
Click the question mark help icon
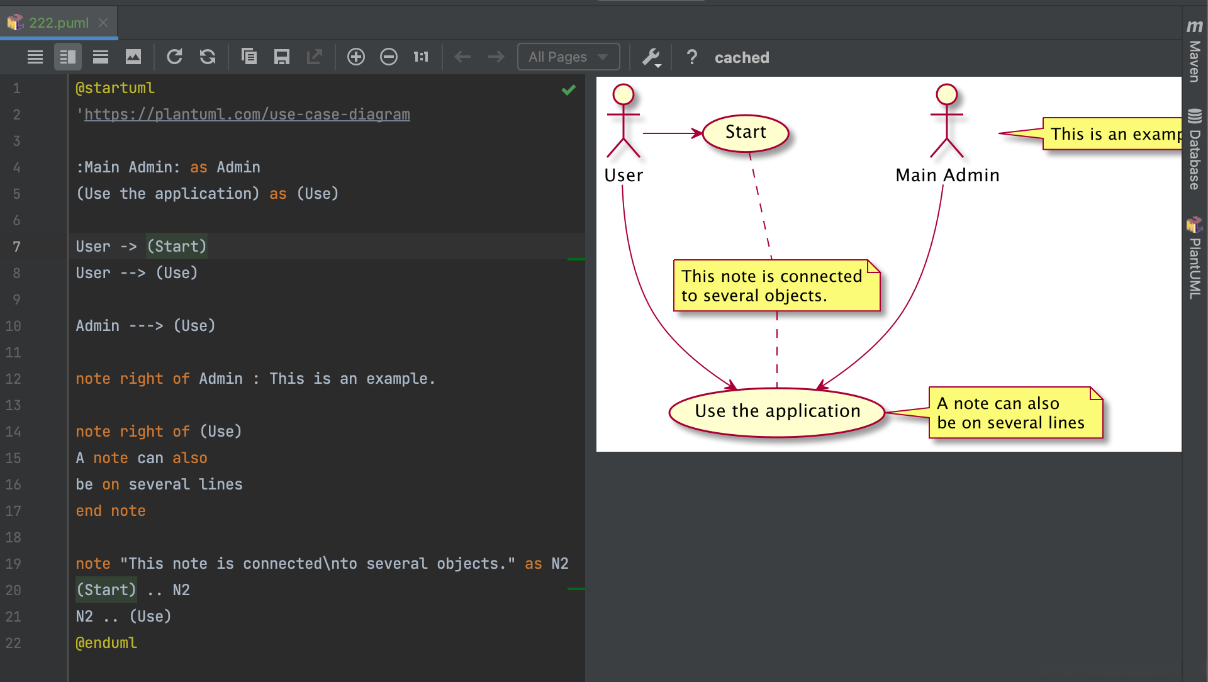click(691, 57)
